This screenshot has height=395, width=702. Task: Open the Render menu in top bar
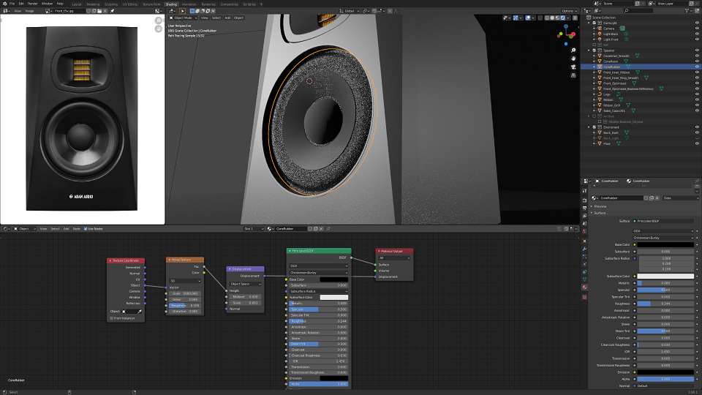(33, 4)
